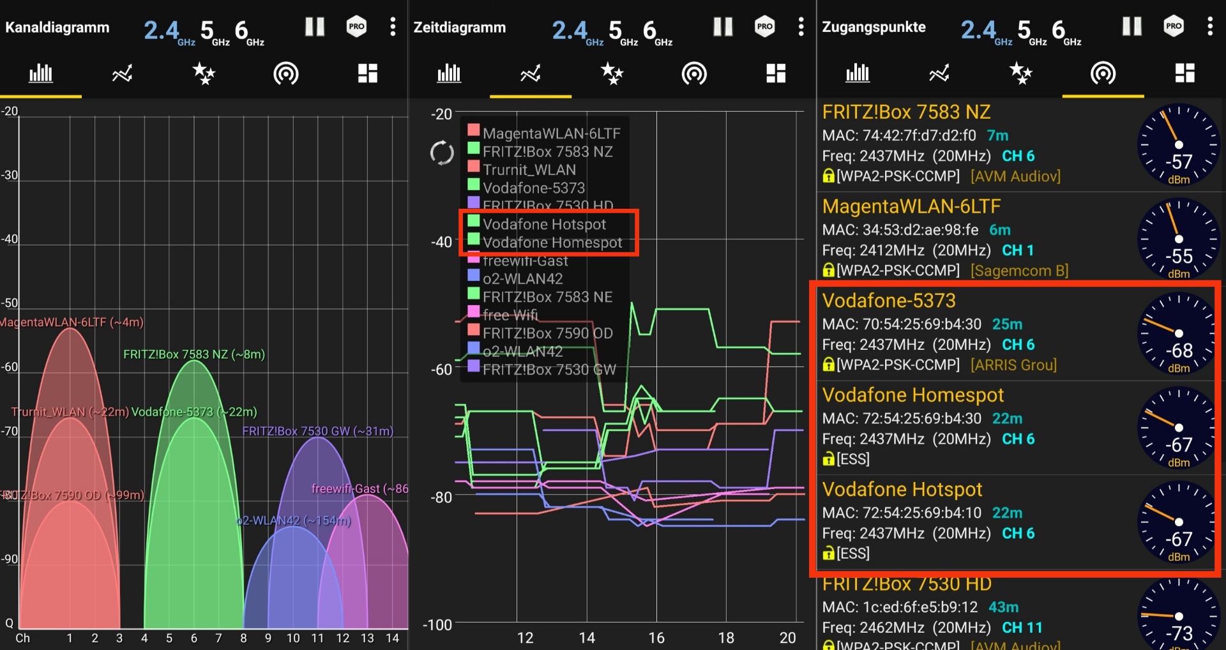Viewport: 1226px width, 650px height.
Task: Click the MagentaWLAN-6LTF legend color swatch
Action: (474, 130)
